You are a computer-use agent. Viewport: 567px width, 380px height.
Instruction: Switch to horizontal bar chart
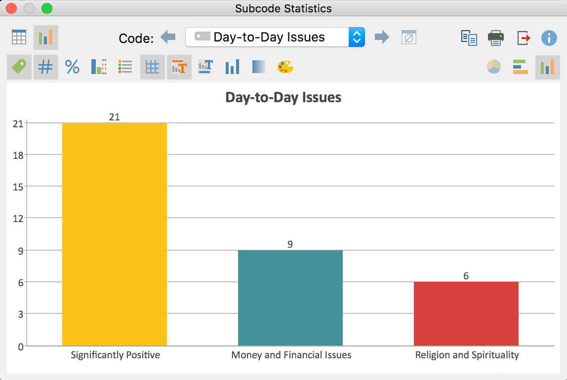pos(521,67)
